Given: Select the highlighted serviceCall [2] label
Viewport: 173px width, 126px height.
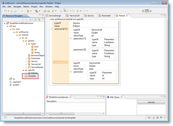Looking at the screenshot, I should coord(61,62).
